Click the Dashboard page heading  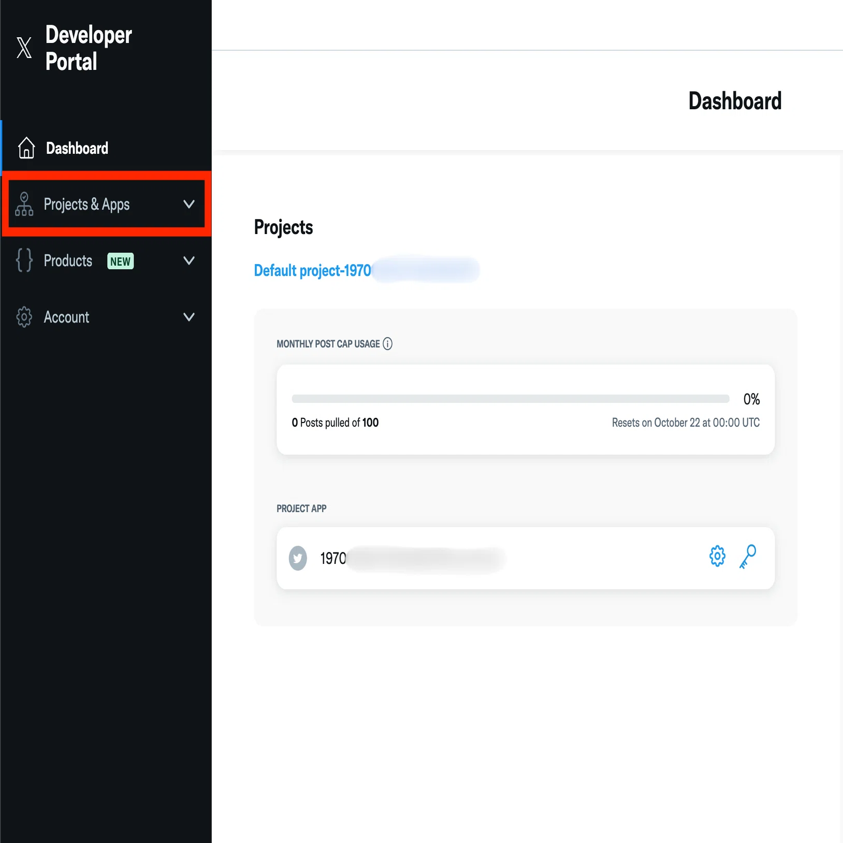(x=735, y=100)
